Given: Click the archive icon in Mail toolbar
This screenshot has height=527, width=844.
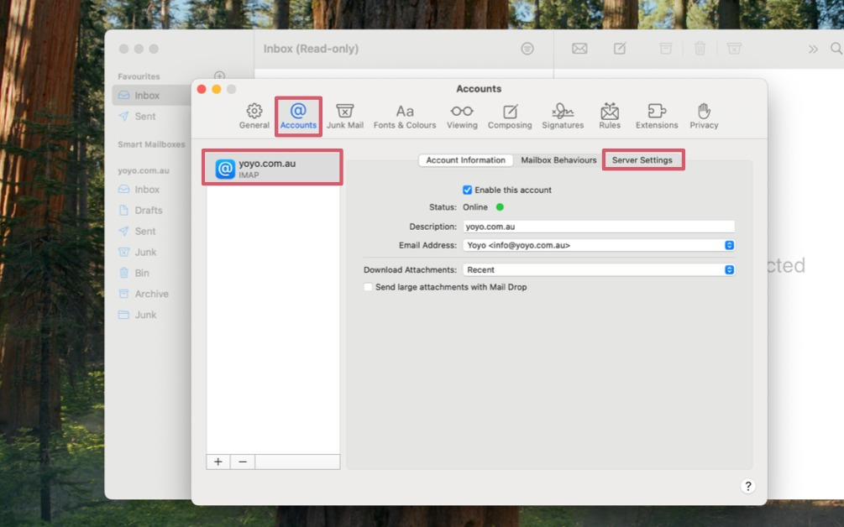Looking at the screenshot, I should coord(666,49).
